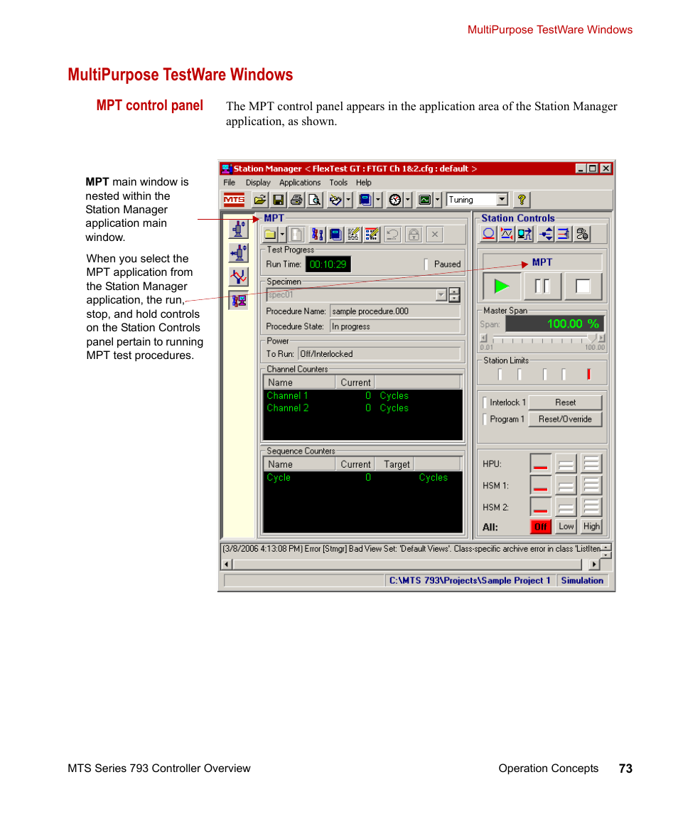Screen dimensions: 678x814
Task: Print using the printer toolbar icon
Action: tap(296, 200)
